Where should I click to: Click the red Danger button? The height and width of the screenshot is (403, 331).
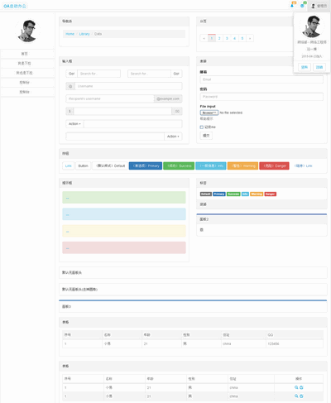[274, 166]
